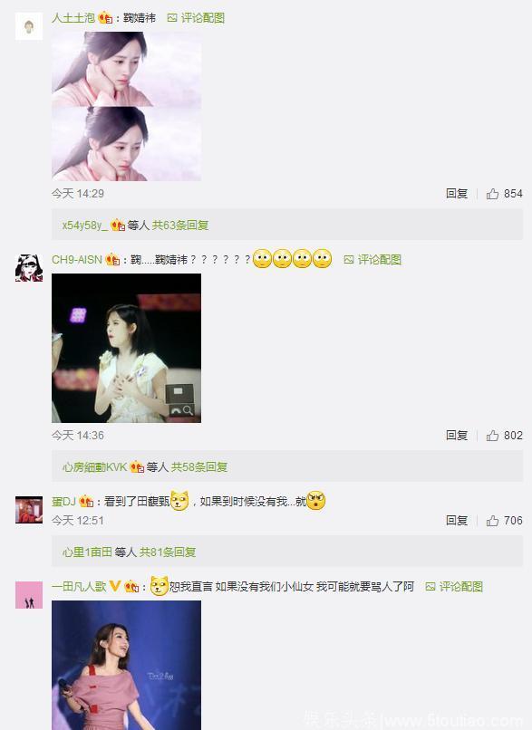Viewport: 532px width, 730px height.
Task: Click thumbs-up icon beside 802
Action: click(492, 436)
